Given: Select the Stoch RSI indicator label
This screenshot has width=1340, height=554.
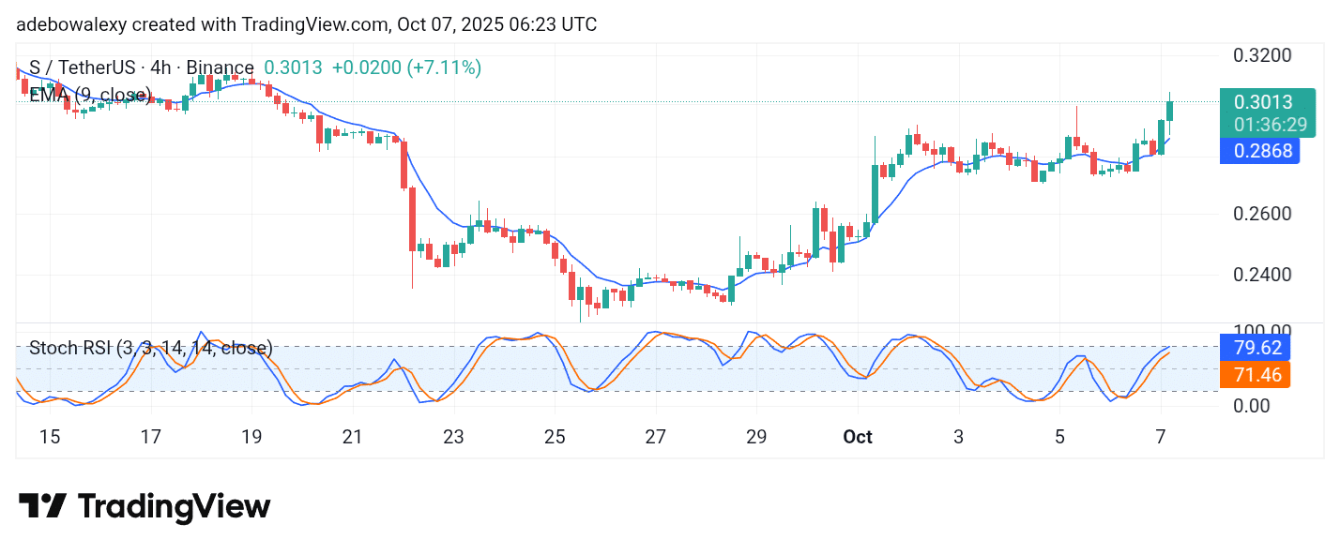Looking at the screenshot, I should pyautogui.click(x=150, y=349).
